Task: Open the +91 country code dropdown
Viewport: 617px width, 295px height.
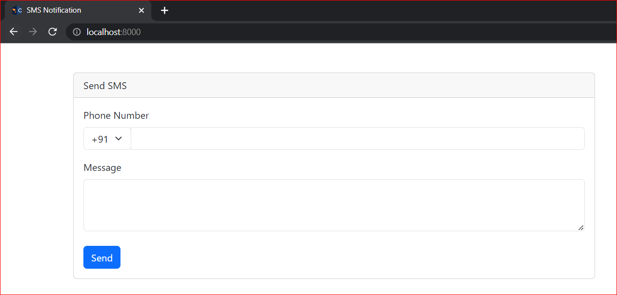Action: pyautogui.click(x=107, y=139)
